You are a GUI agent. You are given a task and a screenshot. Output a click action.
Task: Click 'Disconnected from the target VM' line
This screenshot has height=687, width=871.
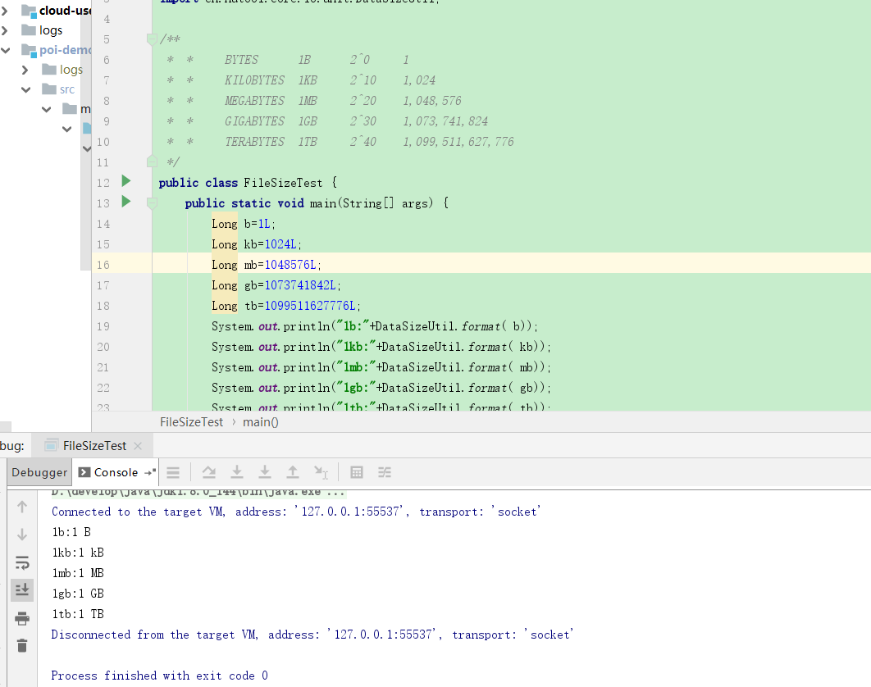(x=312, y=635)
